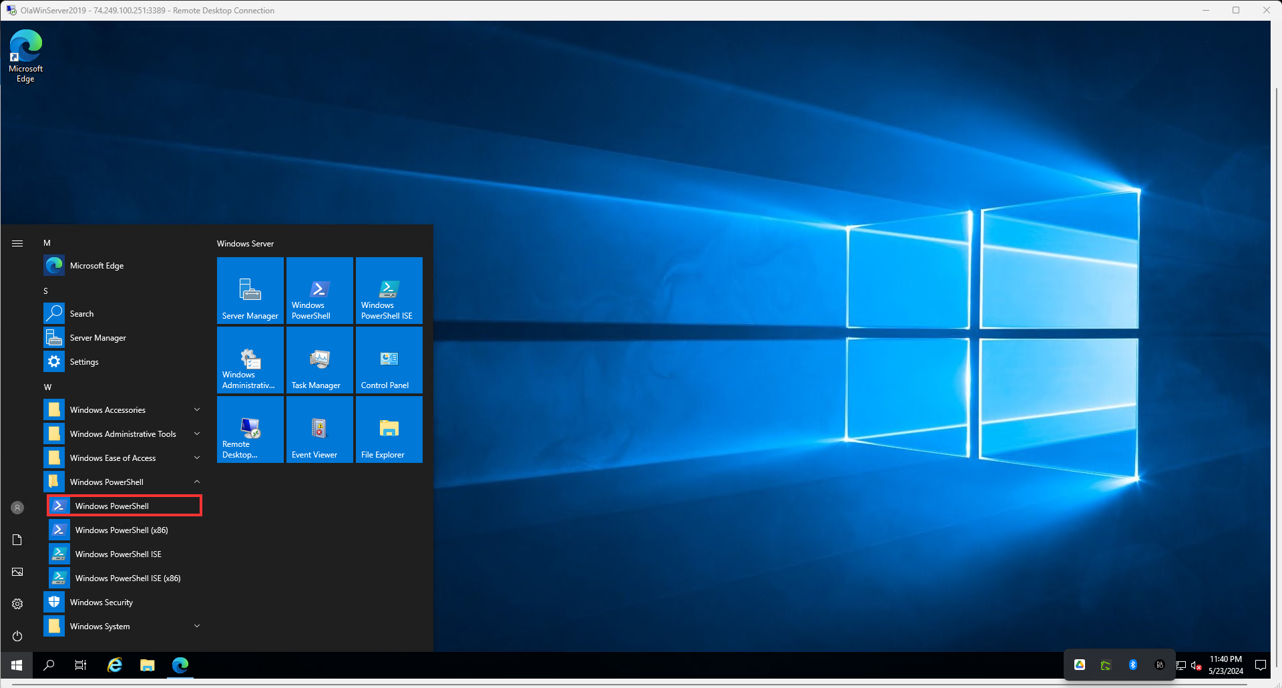
Task: Open the Remote Desktop Connection tile
Action: (x=250, y=429)
